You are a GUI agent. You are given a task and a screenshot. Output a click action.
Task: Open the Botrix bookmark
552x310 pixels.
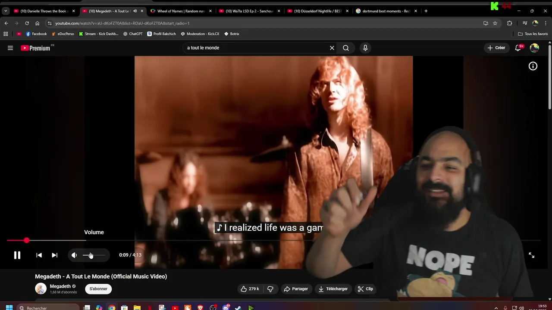pyautogui.click(x=232, y=34)
